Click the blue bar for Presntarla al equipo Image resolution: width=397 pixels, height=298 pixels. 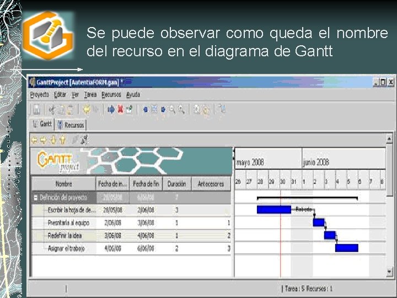[x=319, y=222]
